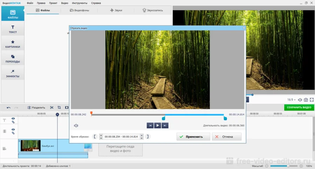
Task: Increase trim end time with up arrow
Action: tap(142, 135)
